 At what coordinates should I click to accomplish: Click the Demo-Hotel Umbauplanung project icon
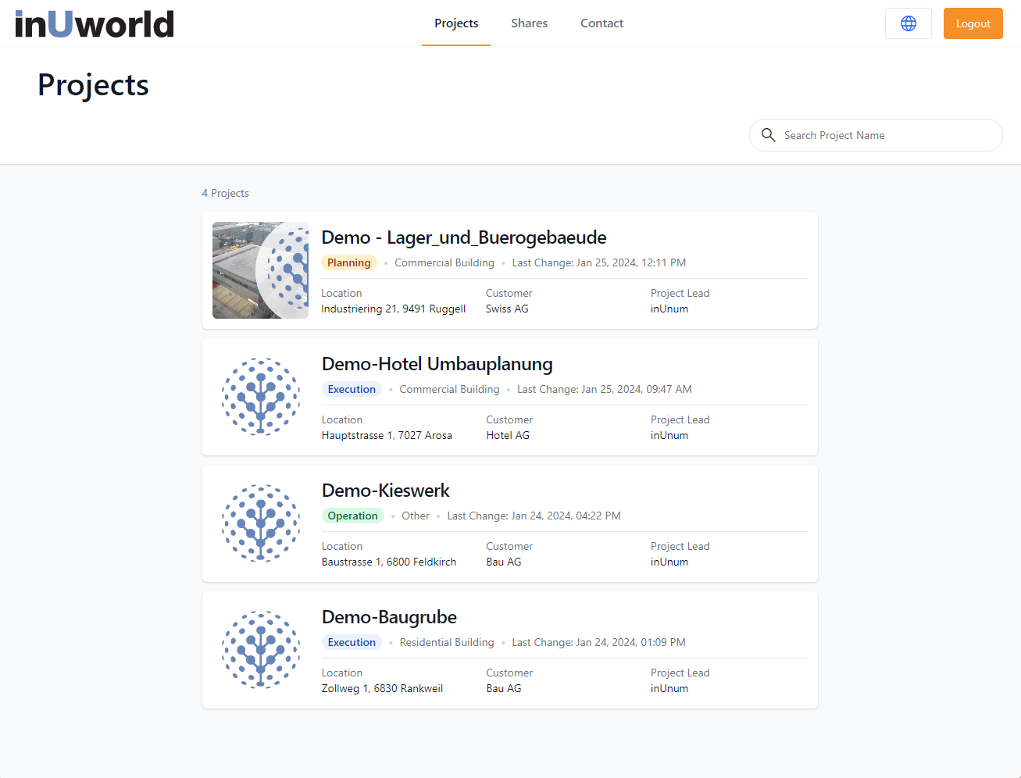[261, 397]
